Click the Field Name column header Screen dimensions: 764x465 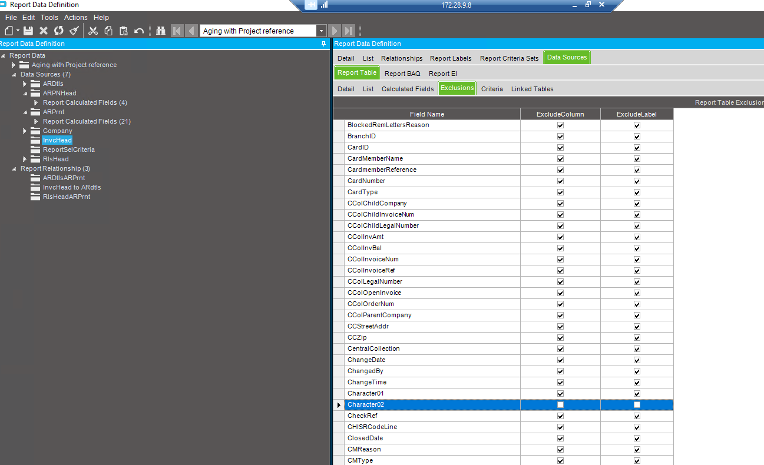(x=427, y=114)
